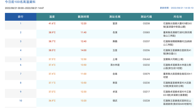Viewport: 196px width, 108px height.
Task: Select station name 長濱
Action: coord(115,32)
